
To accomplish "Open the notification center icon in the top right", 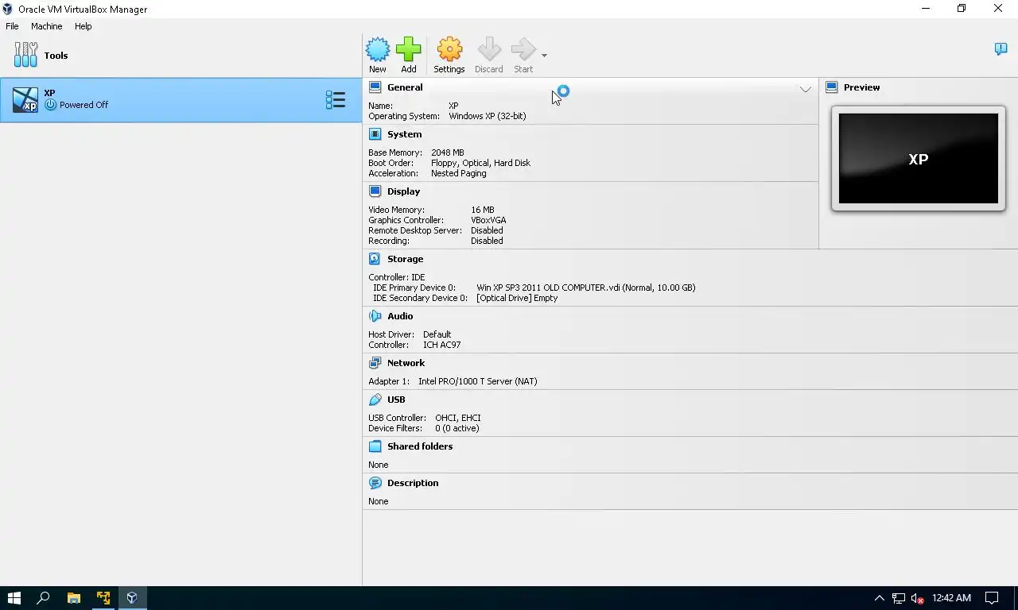I will 1001,49.
